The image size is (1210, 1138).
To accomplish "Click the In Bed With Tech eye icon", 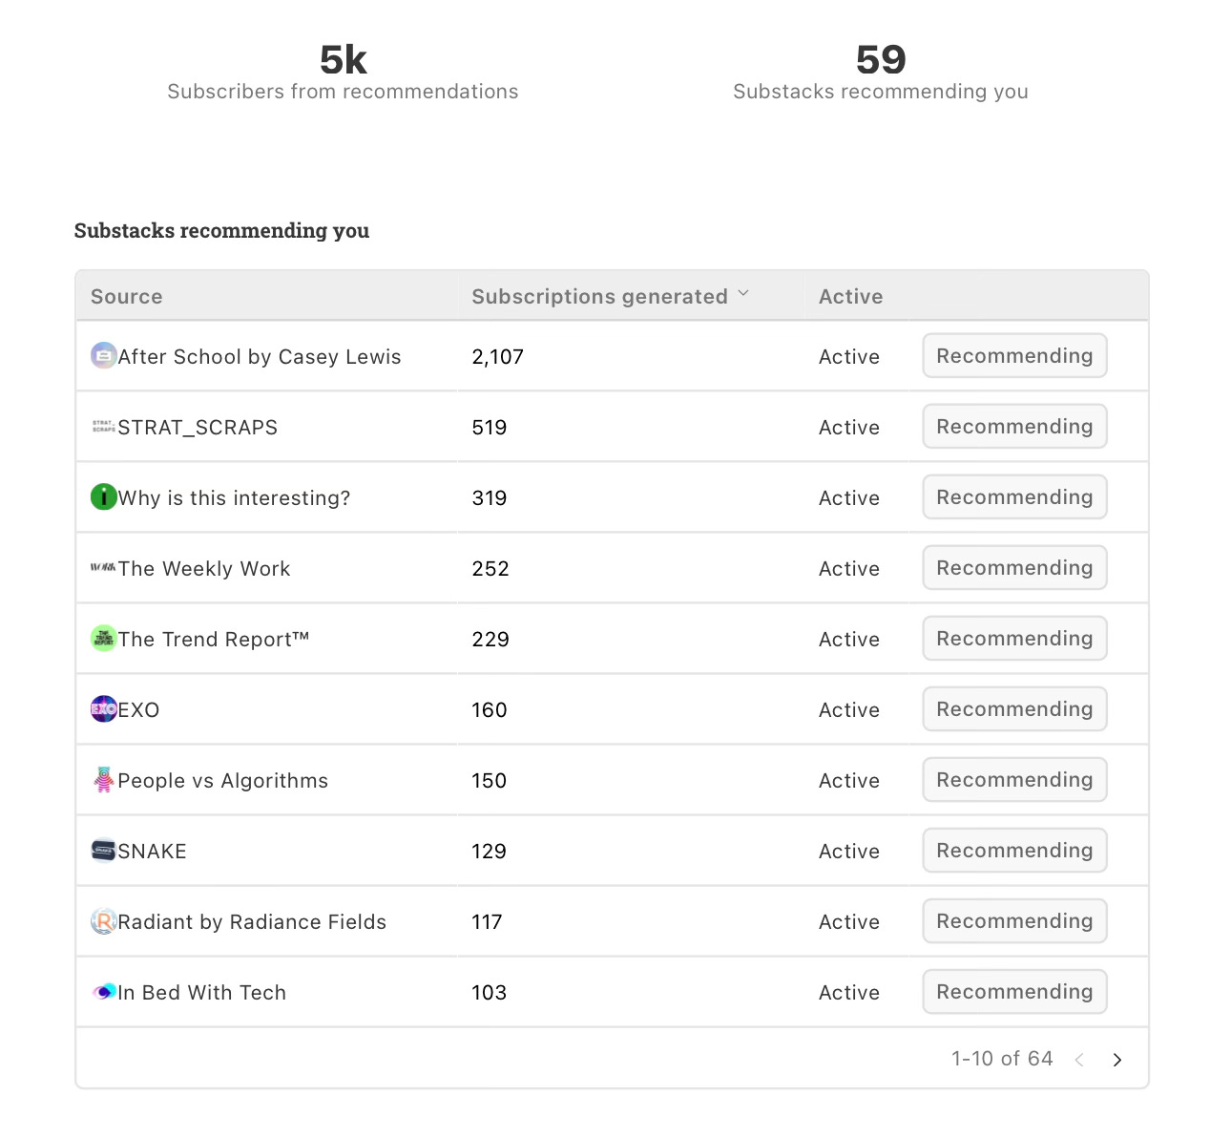I will coord(103,992).
